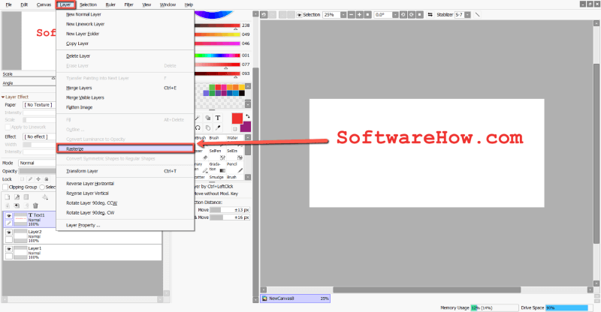Open the zoom 25% dropdown arrow
Screen dimensions: 601x312
pos(343,14)
